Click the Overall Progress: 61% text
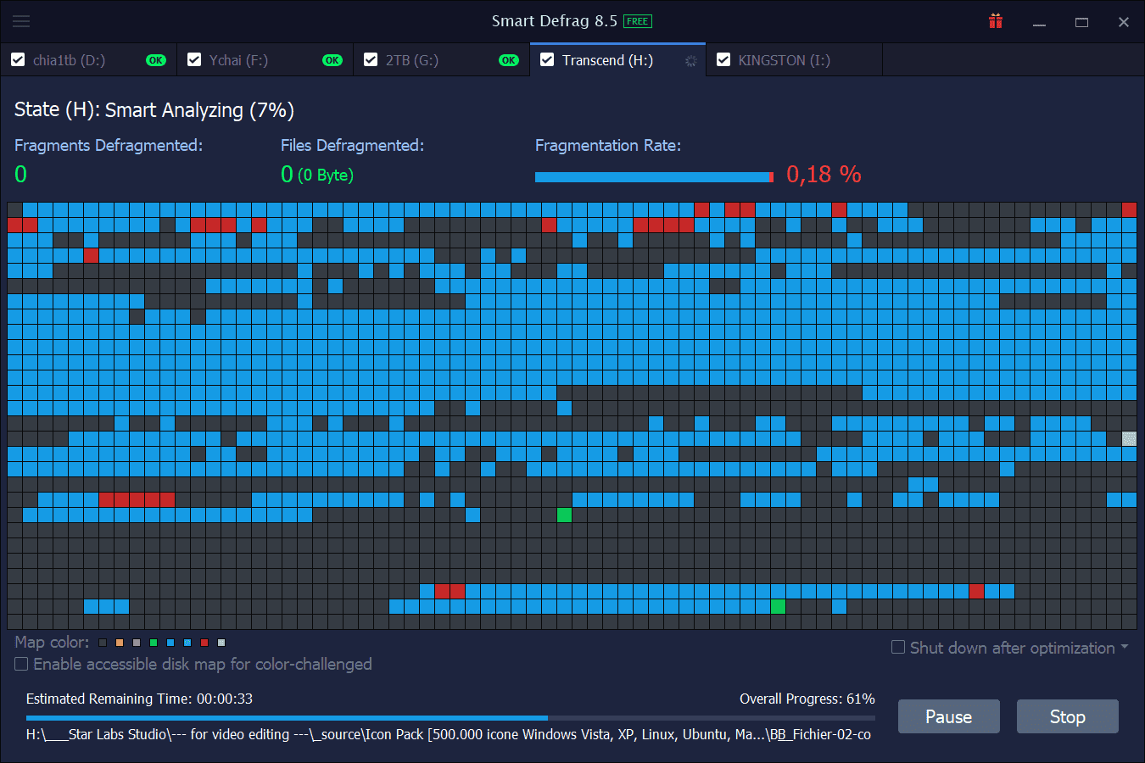The width and height of the screenshot is (1145, 763). click(x=807, y=699)
